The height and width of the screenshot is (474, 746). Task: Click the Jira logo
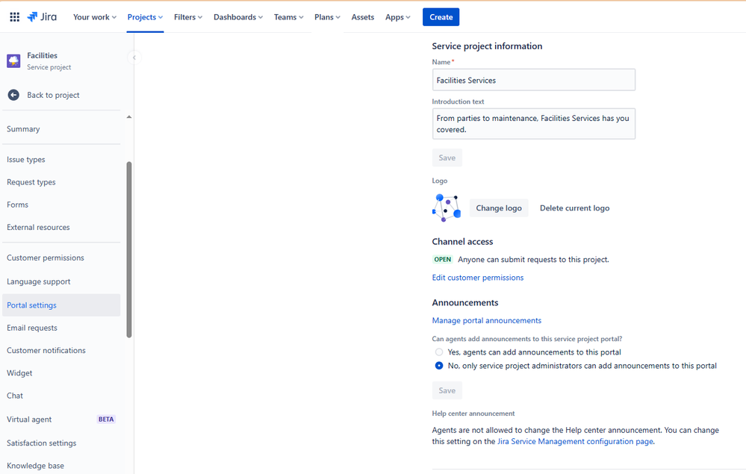click(x=42, y=17)
